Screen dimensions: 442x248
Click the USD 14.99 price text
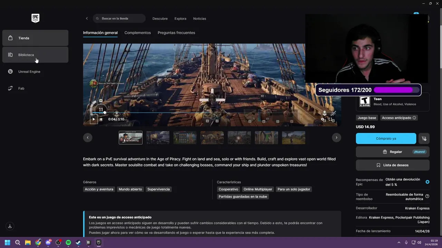(x=365, y=127)
